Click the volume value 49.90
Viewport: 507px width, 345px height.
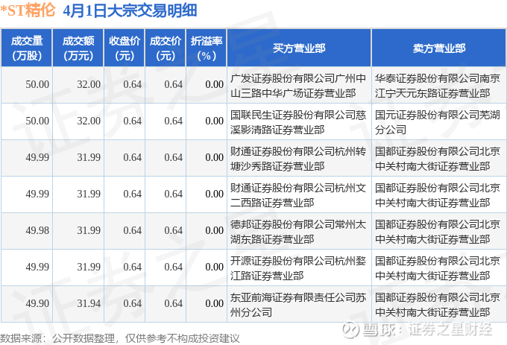point(37,304)
